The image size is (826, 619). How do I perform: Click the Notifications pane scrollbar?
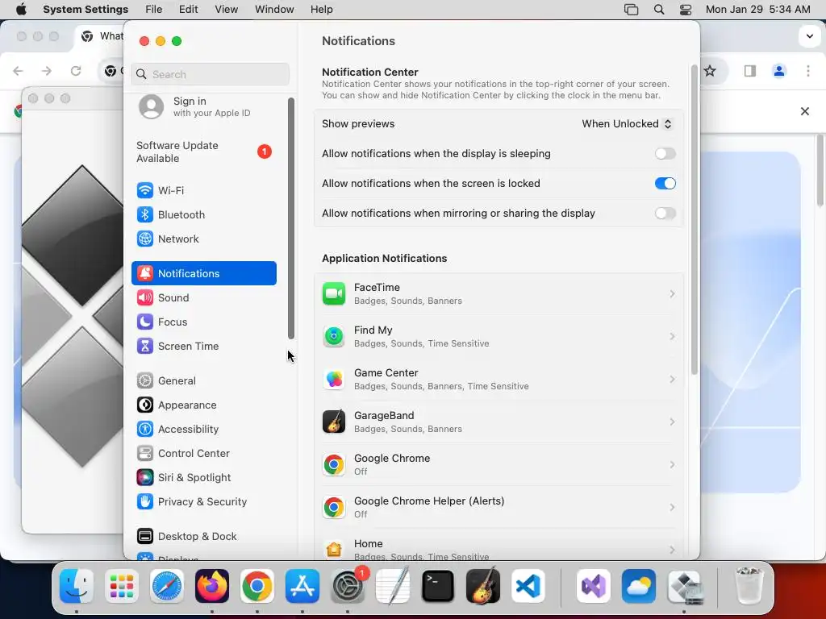point(695,220)
